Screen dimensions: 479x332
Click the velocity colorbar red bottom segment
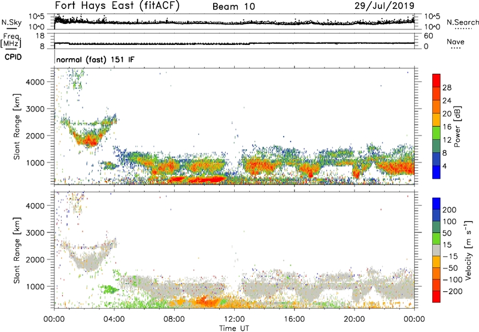(436, 297)
